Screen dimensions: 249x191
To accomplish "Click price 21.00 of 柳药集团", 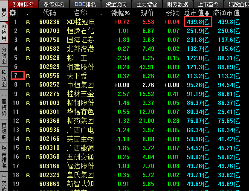I will 147,121.
